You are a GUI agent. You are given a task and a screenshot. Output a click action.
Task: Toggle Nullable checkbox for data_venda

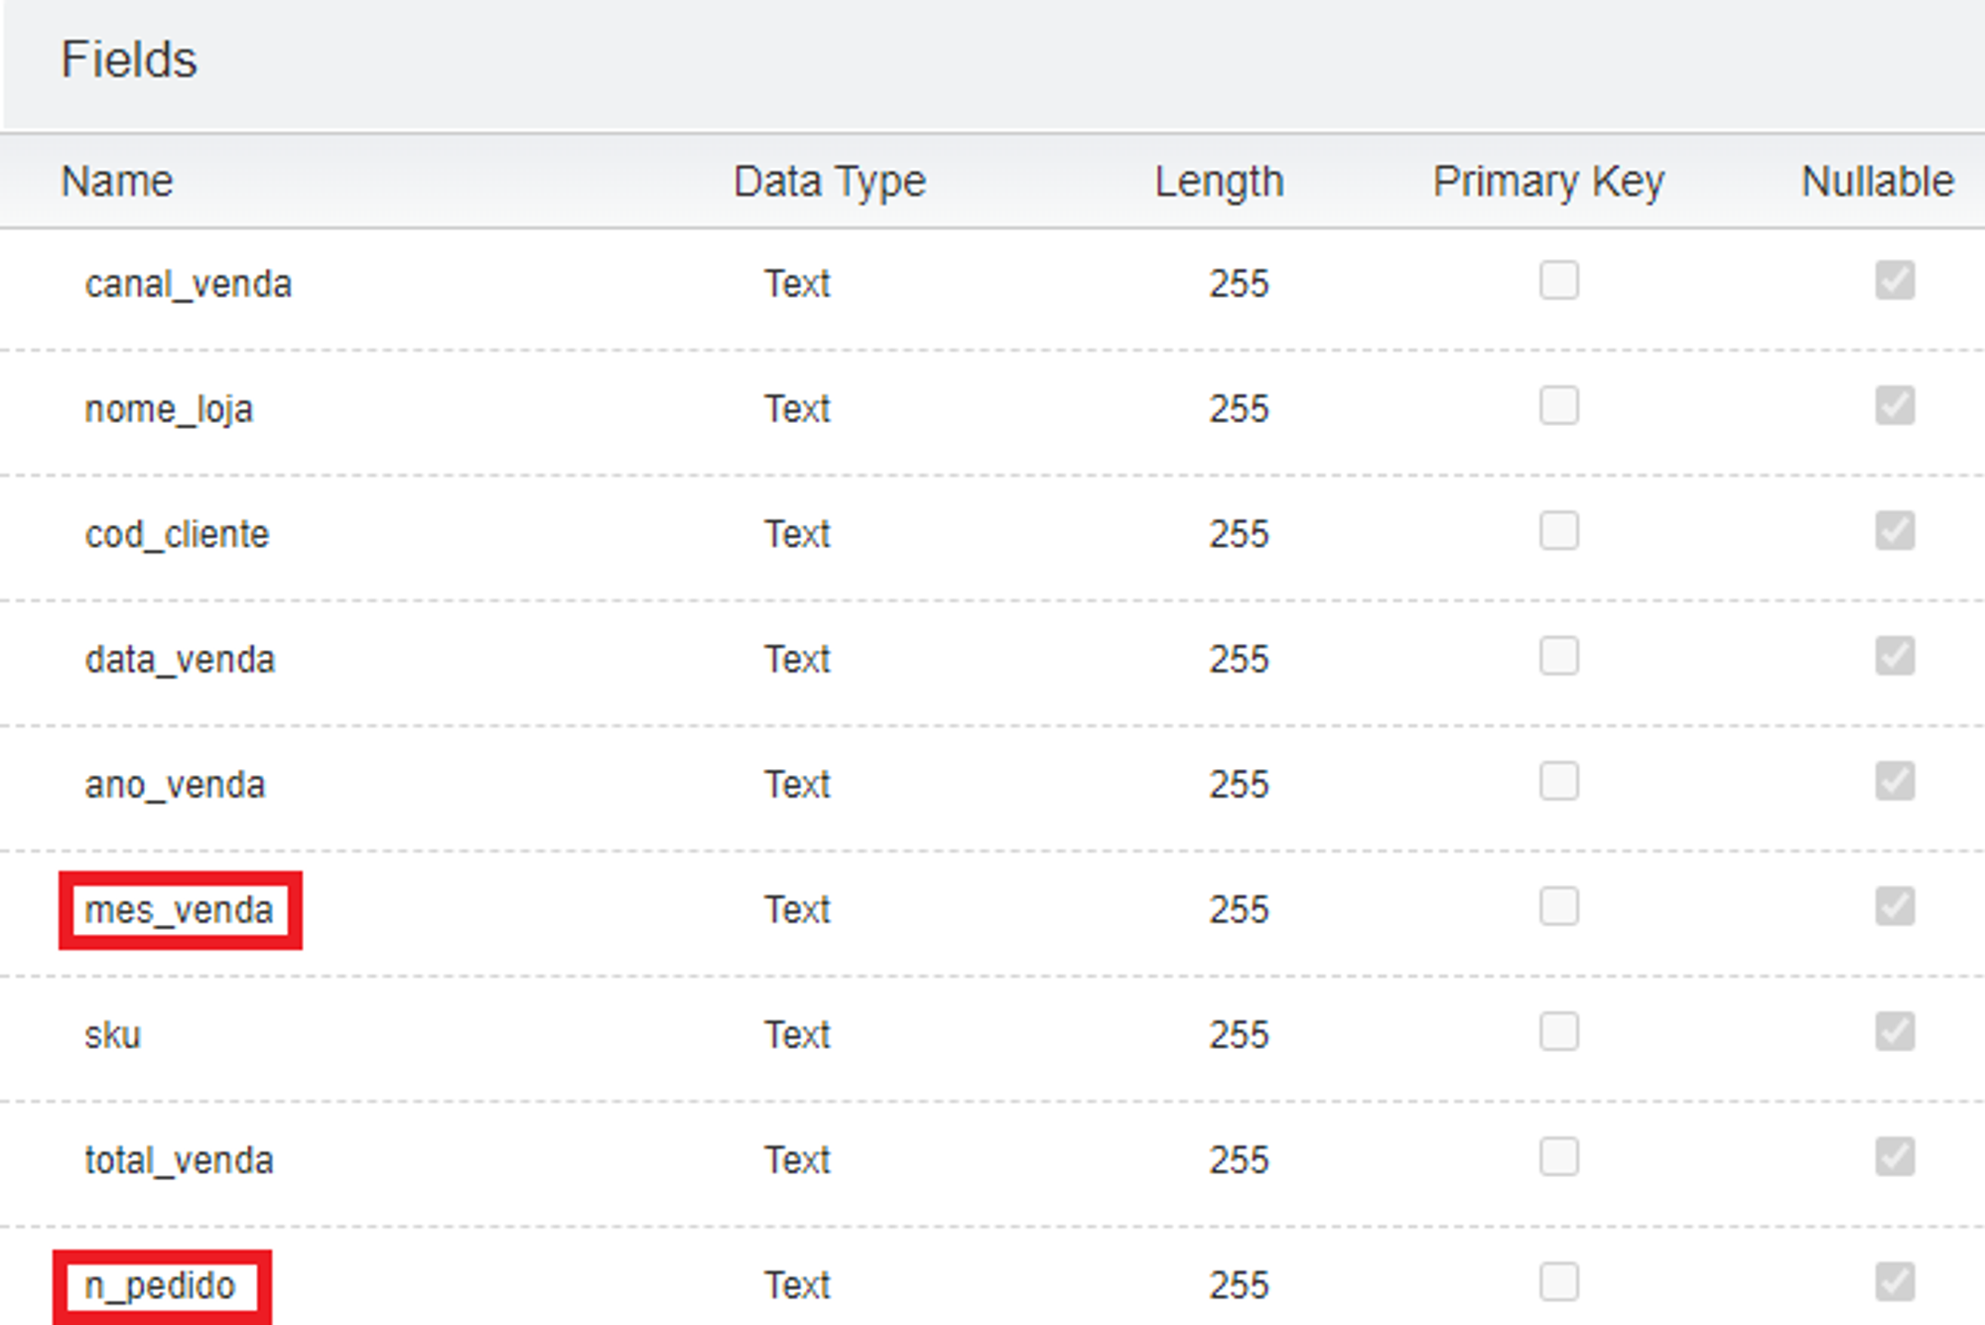[1894, 656]
